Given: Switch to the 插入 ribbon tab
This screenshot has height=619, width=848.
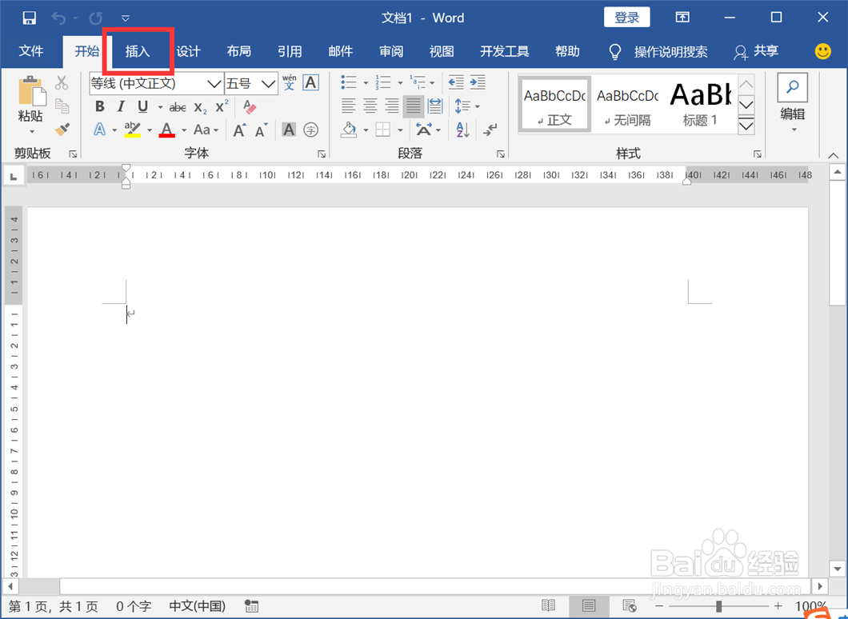Looking at the screenshot, I should (138, 51).
